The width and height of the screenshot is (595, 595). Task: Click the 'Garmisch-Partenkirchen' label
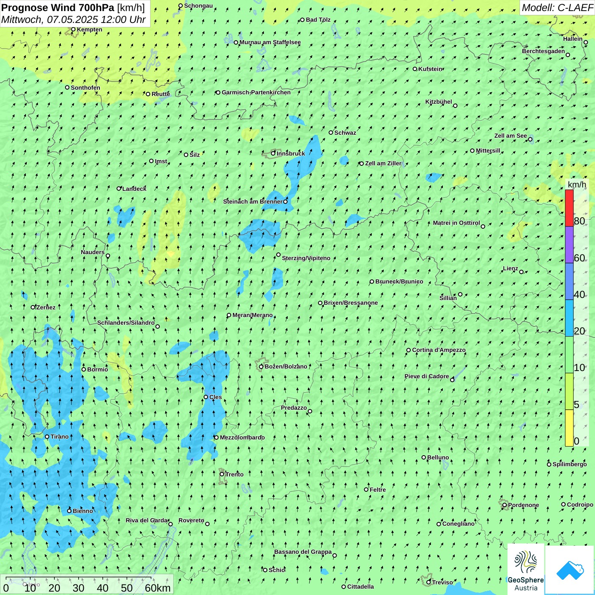tap(256, 92)
